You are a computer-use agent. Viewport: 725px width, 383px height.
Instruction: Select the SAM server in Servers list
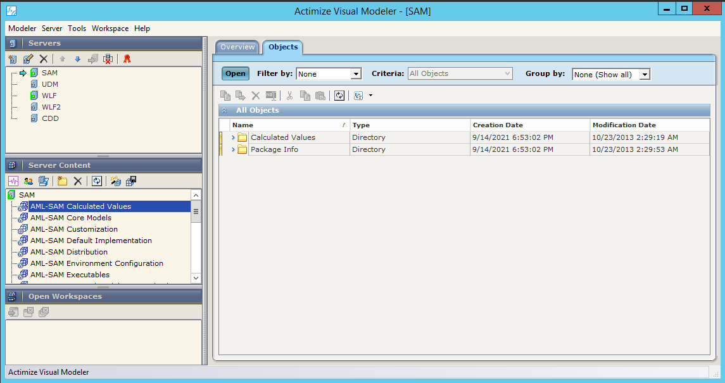coord(49,73)
